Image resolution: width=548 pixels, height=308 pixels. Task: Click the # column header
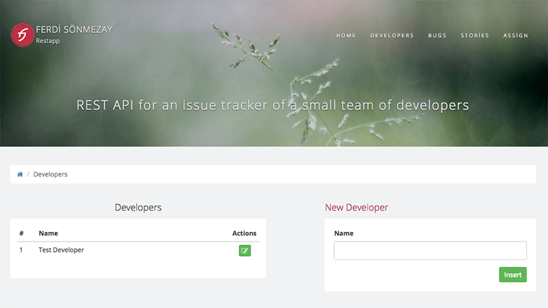pyautogui.click(x=21, y=233)
